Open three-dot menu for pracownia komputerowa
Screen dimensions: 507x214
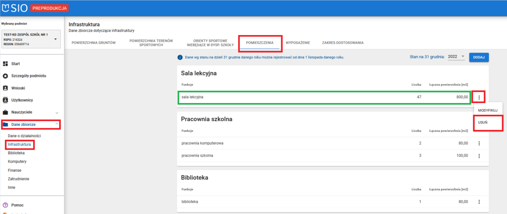coord(479,143)
